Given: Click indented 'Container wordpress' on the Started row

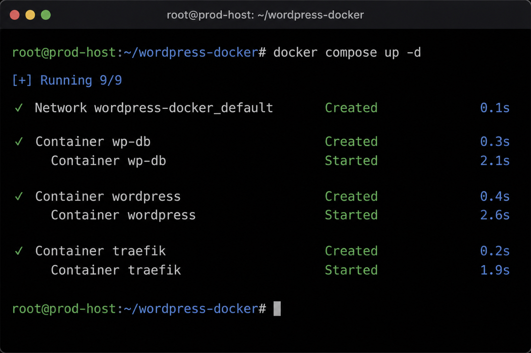Looking at the screenshot, I should (x=123, y=216).
